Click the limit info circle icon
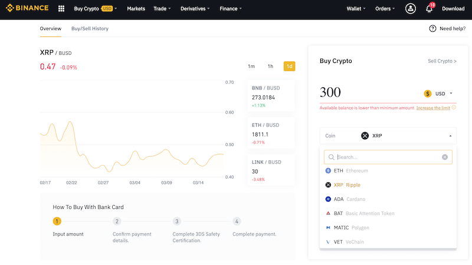 [454, 108]
